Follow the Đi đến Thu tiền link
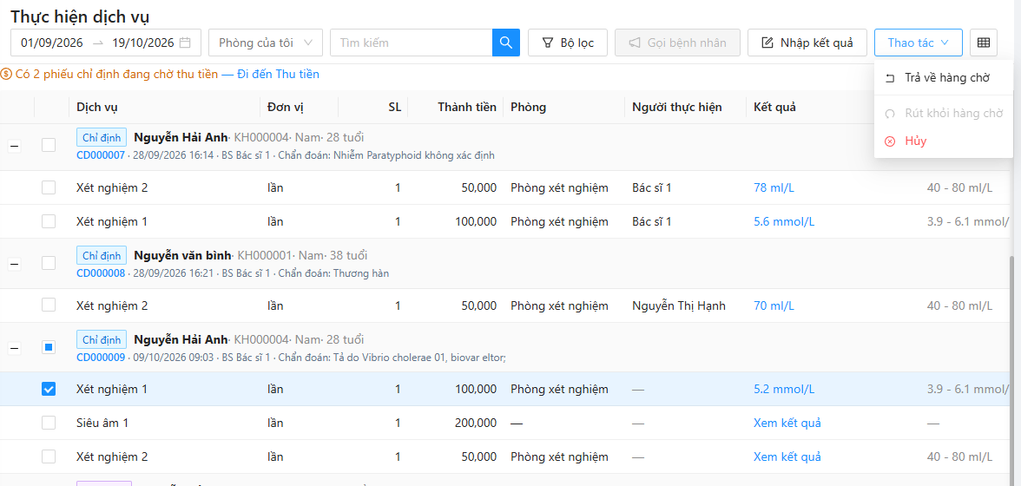Viewport: 1021px width, 486px height. (278, 74)
